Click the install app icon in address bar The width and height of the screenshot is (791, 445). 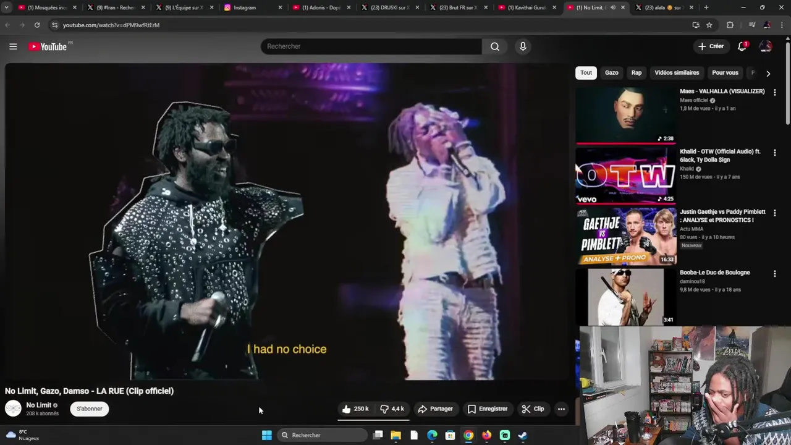click(696, 25)
